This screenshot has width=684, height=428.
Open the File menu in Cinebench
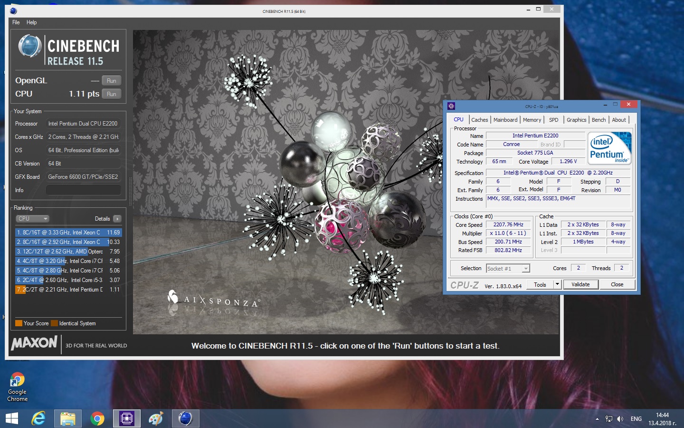pyautogui.click(x=16, y=22)
